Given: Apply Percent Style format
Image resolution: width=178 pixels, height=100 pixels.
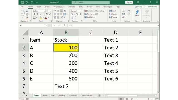Looking at the screenshot, I should [77, 14].
